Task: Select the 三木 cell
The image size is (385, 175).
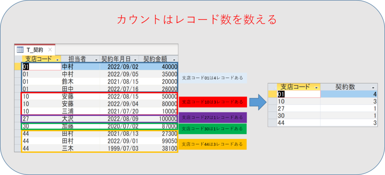Action: 80,148
